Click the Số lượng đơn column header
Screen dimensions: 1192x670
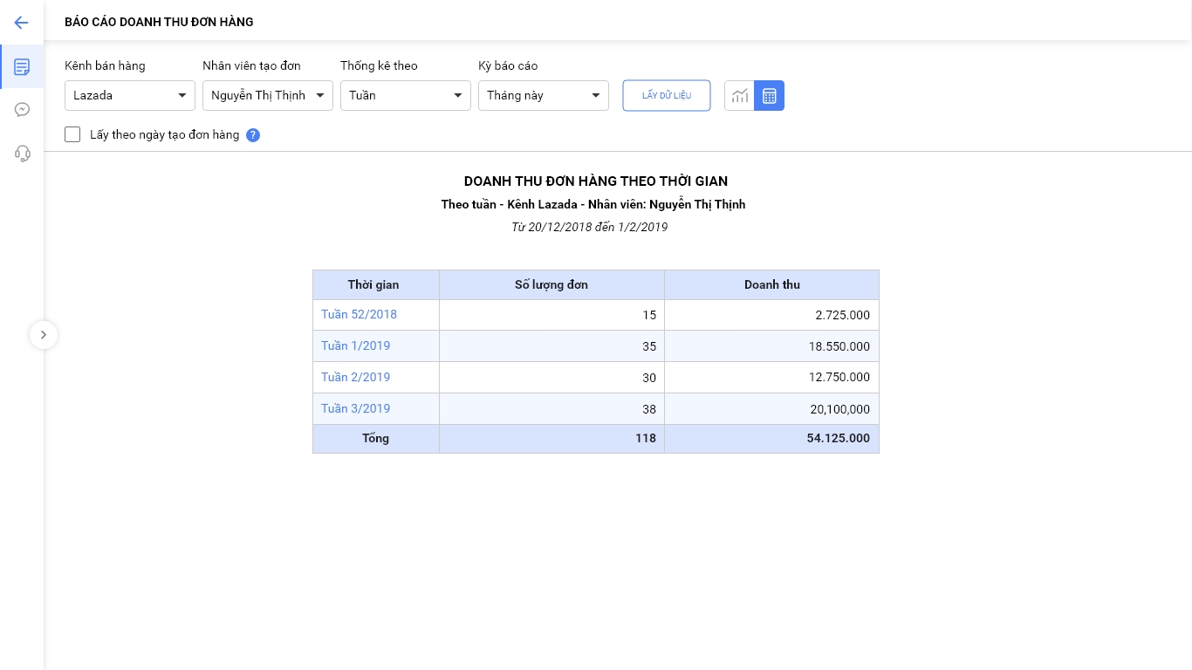click(551, 284)
